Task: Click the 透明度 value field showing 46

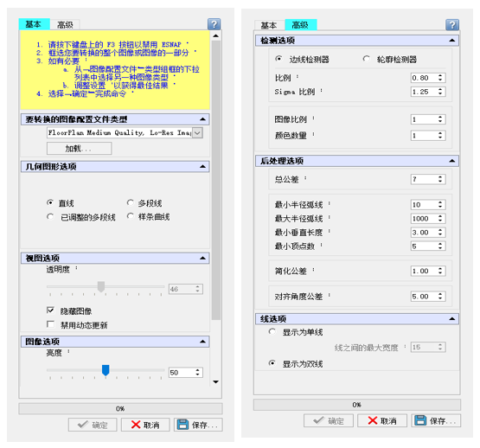Action: (x=185, y=289)
